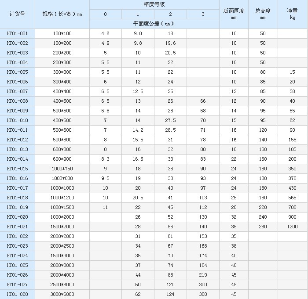Select order number HT01-001
308x299 pixels.
(x=17, y=33)
